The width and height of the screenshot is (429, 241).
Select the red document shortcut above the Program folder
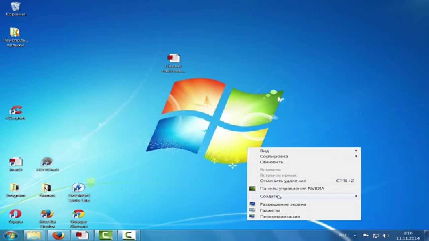pos(15,165)
